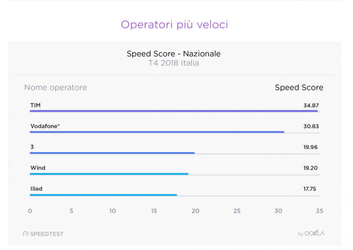Click the 34.87 score value
353x250 pixels.
tap(311, 106)
